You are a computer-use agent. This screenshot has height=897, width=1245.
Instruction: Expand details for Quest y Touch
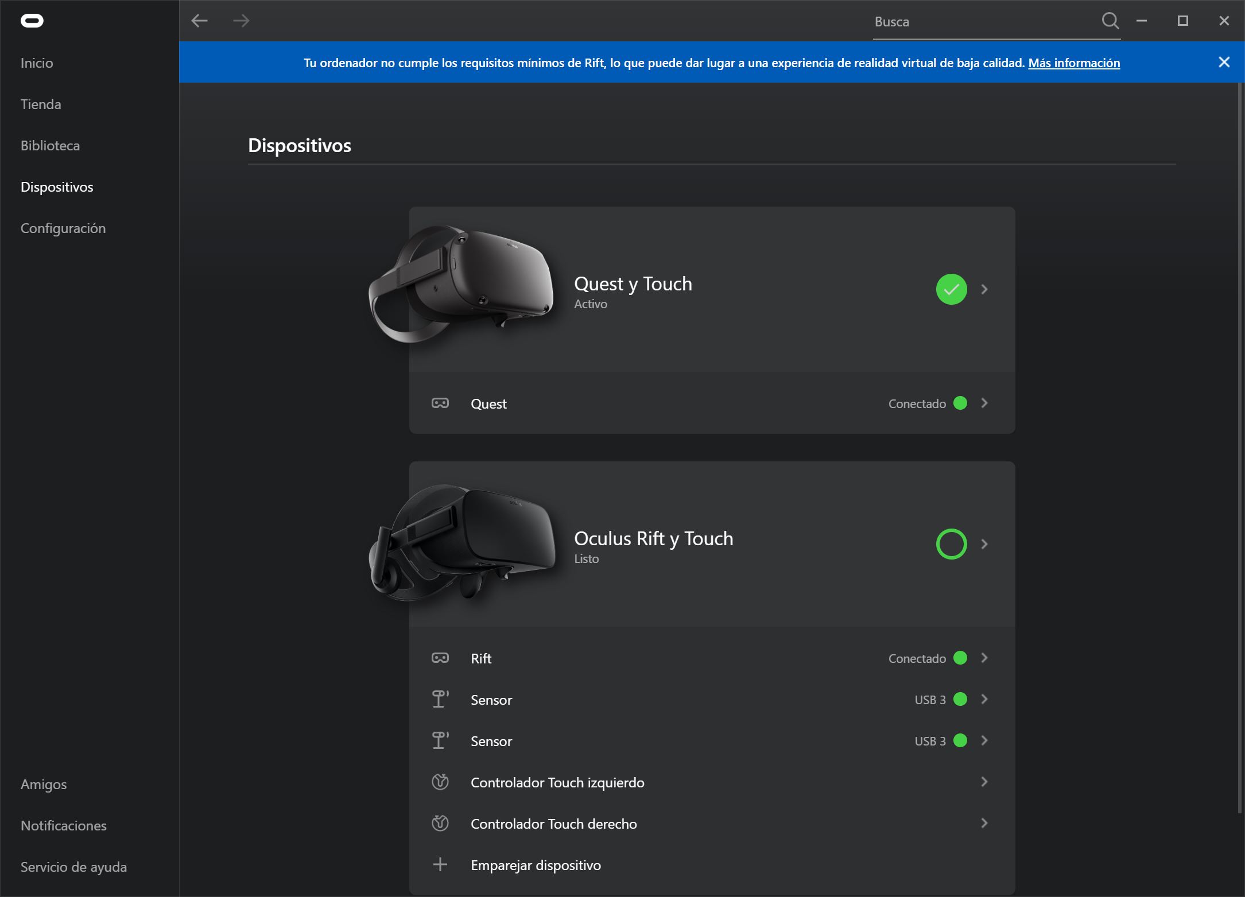[x=984, y=290]
